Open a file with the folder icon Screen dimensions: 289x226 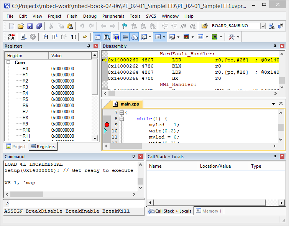21,26
